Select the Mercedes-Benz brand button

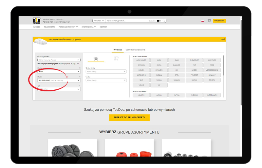pyautogui.click(x=212, y=70)
